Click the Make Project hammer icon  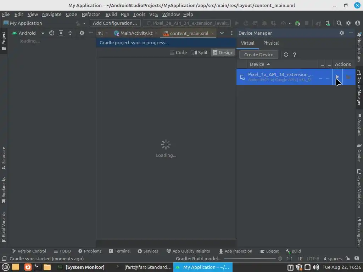click(x=78, y=23)
